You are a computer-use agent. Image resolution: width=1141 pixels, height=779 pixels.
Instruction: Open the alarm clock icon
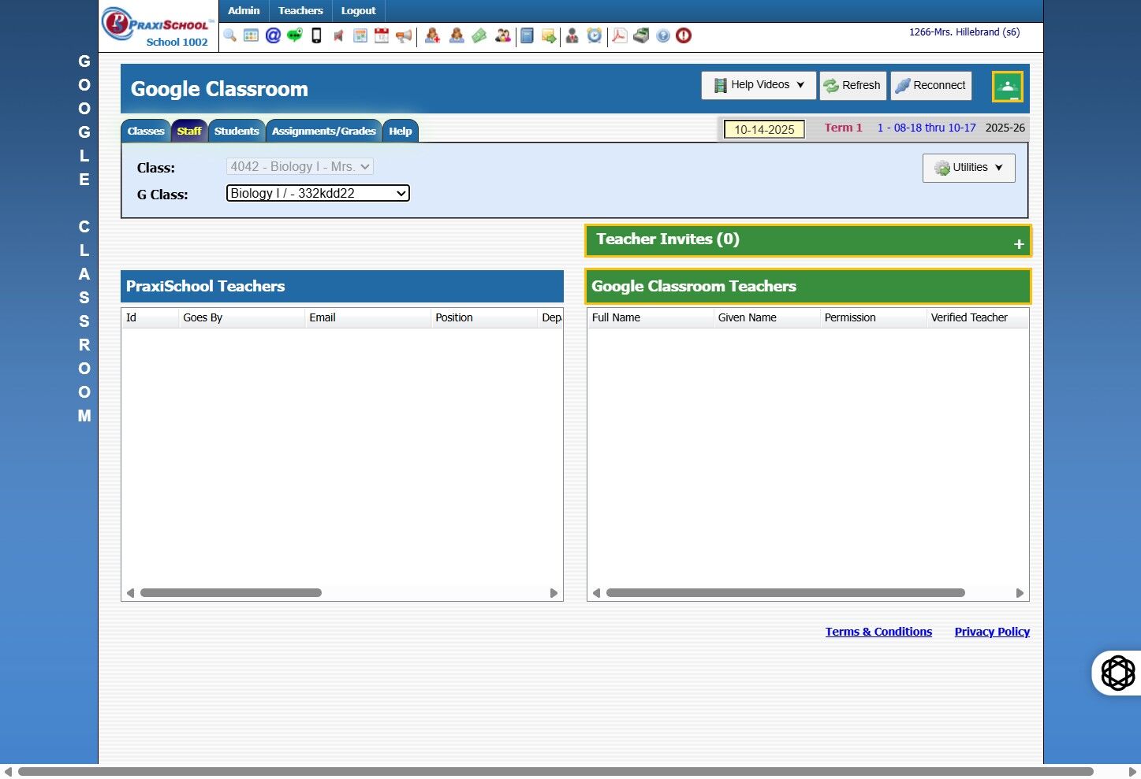(595, 35)
